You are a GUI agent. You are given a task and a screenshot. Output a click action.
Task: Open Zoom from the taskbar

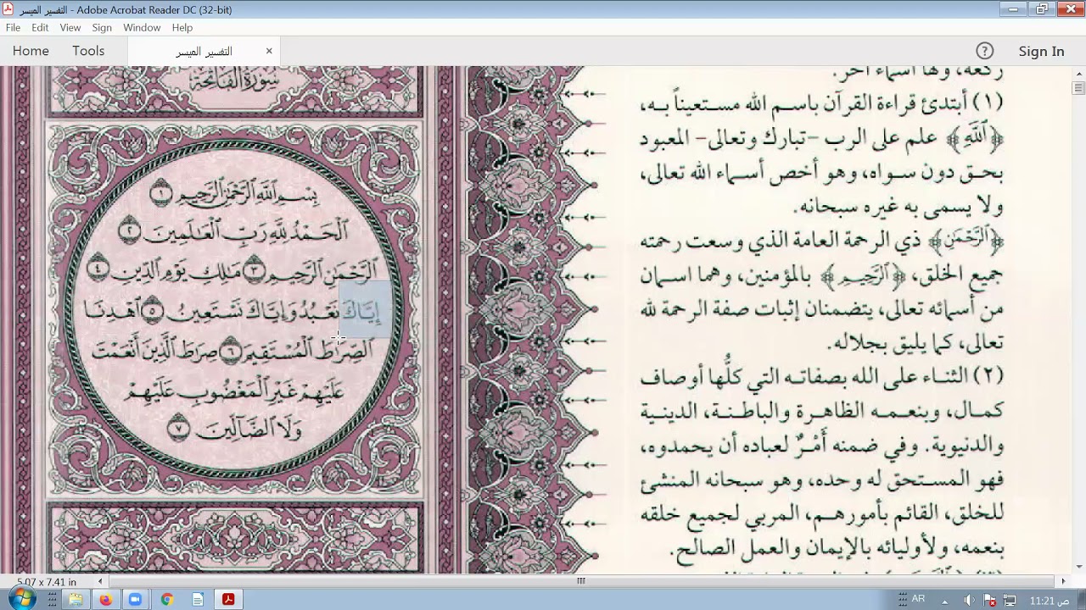(135, 600)
